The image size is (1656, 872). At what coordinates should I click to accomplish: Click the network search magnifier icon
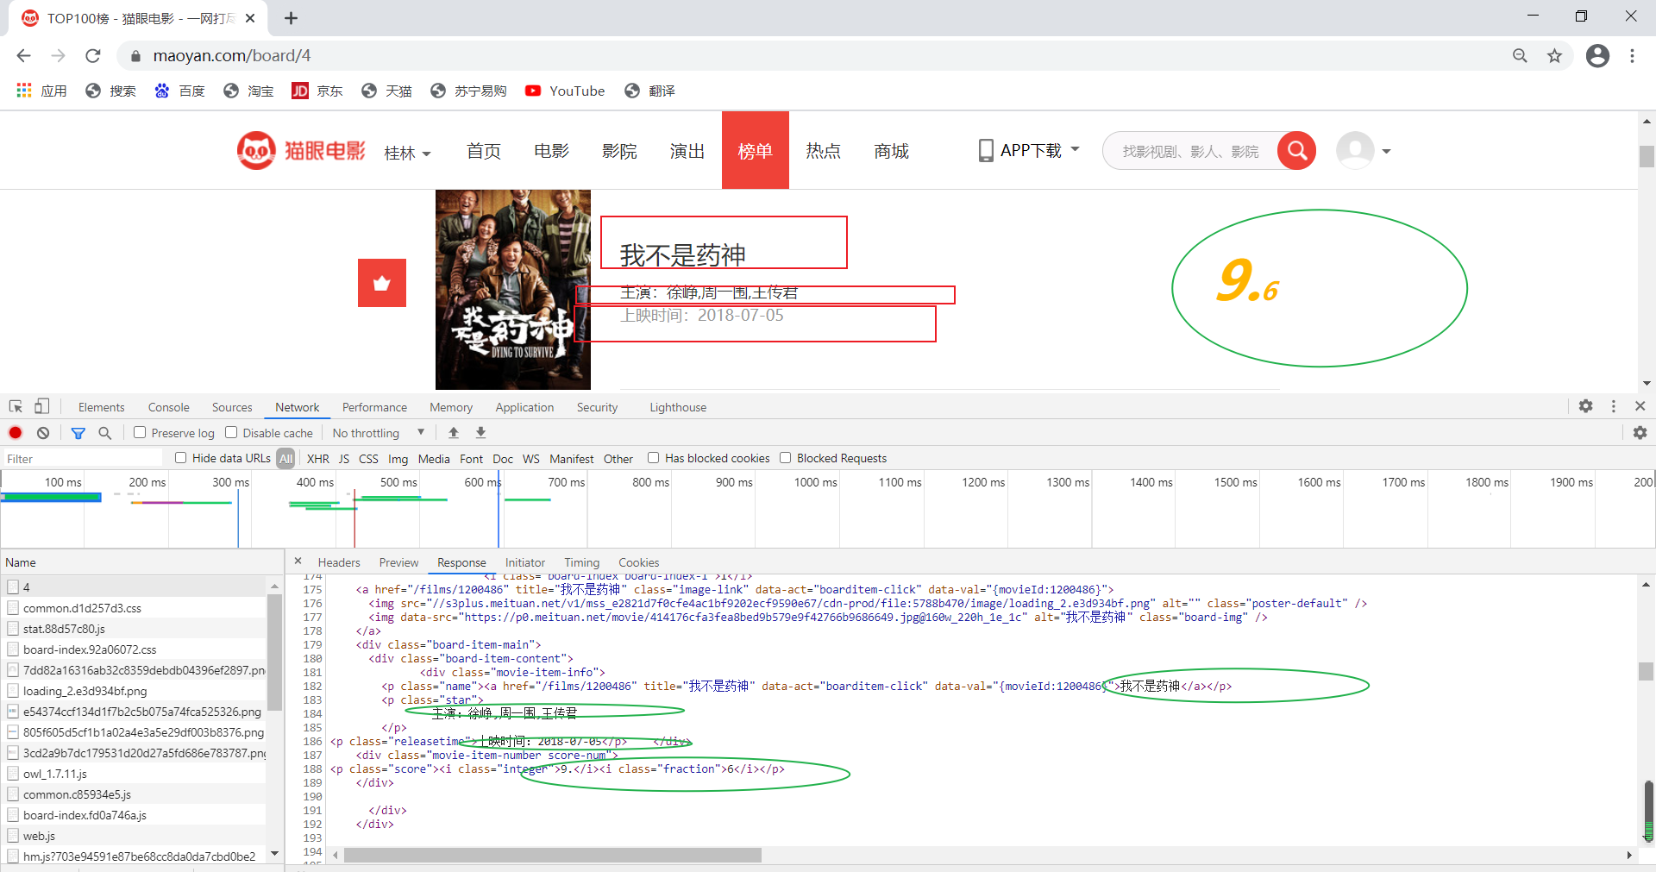[105, 433]
